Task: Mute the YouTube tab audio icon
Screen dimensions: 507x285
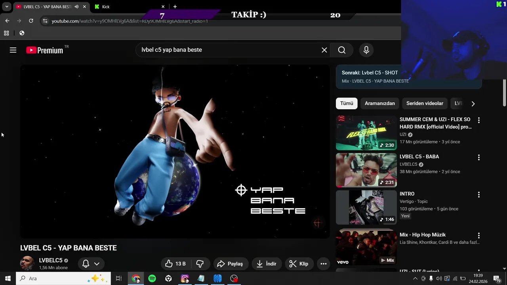Action: (x=76, y=7)
